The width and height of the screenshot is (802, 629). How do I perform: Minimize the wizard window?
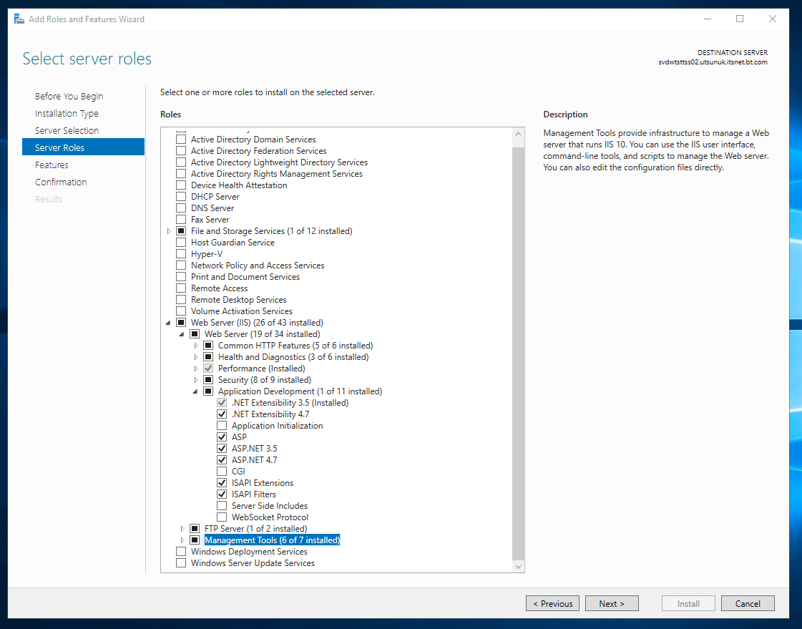708,19
